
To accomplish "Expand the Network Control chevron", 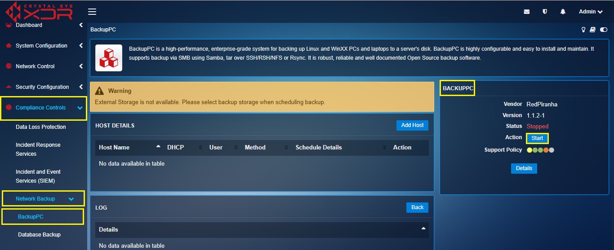I will click(x=81, y=66).
